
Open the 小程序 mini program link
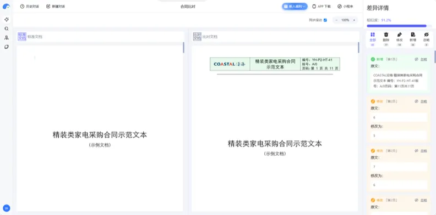pos(345,7)
